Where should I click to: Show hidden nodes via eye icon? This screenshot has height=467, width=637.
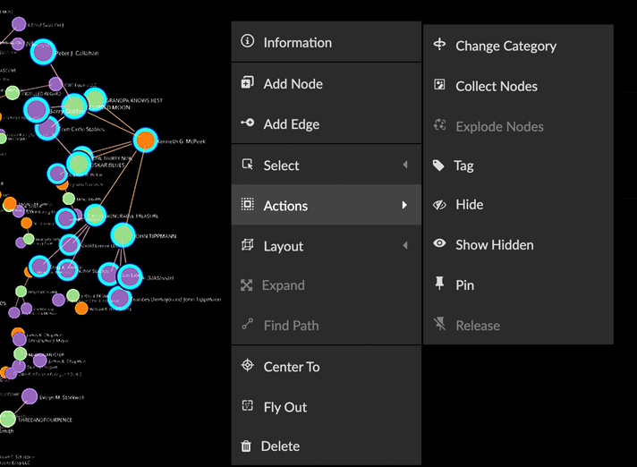(x=439, y=243)
